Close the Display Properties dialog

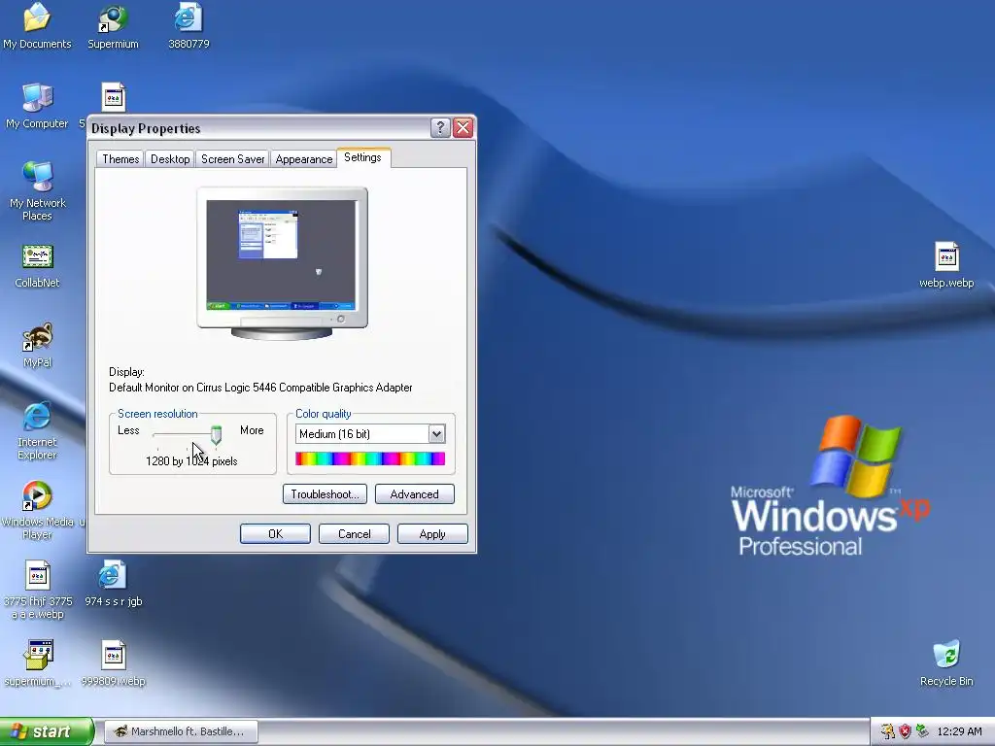coord(463,127)
